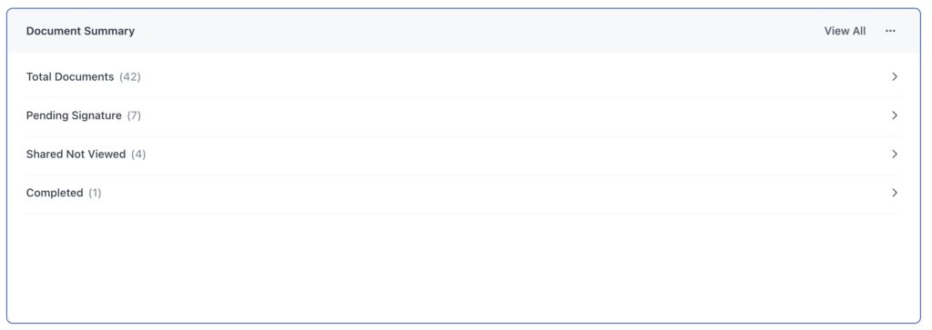932x330 pixels.
Task: Select the Total Documents label
Action: pyautogui.click(x=69, y=76)
